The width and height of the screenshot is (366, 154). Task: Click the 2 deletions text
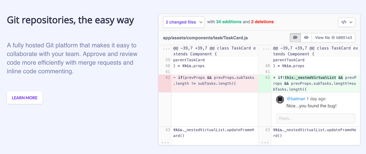263,22
